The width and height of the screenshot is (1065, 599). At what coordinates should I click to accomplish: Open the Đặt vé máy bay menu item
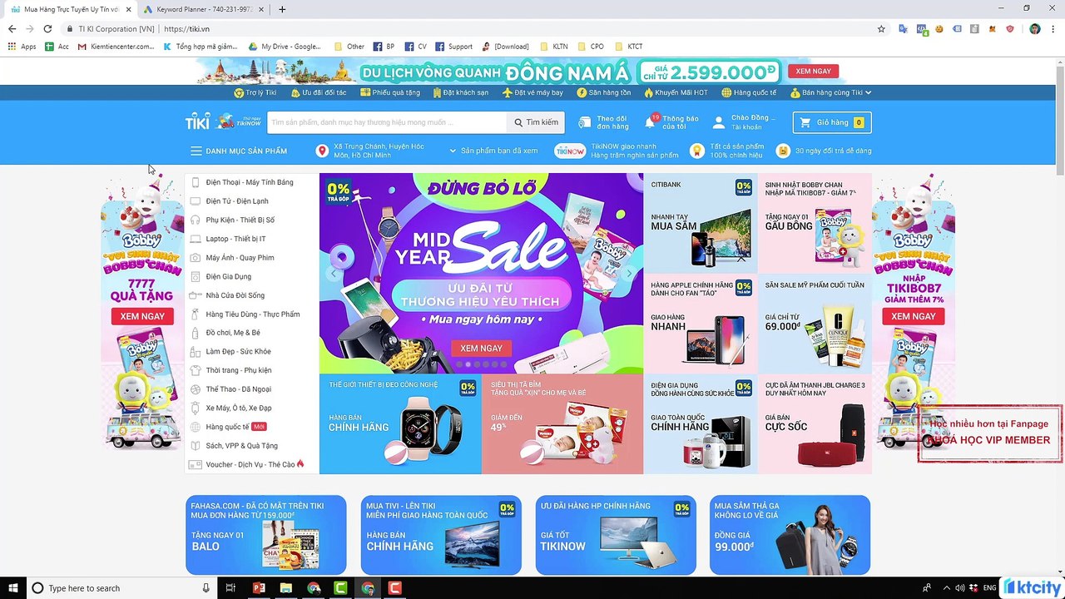[532, 92]
